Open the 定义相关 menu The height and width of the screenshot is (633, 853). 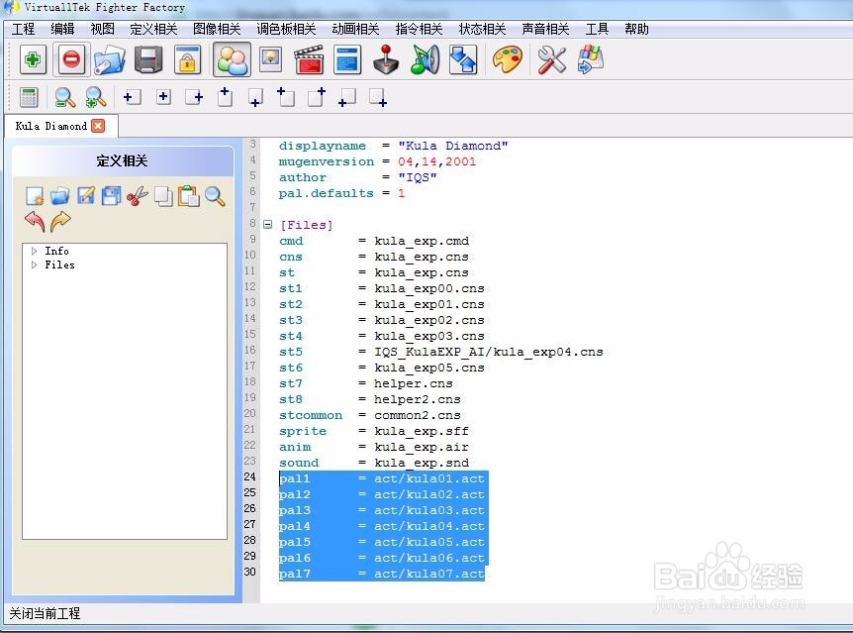point(153,29)
